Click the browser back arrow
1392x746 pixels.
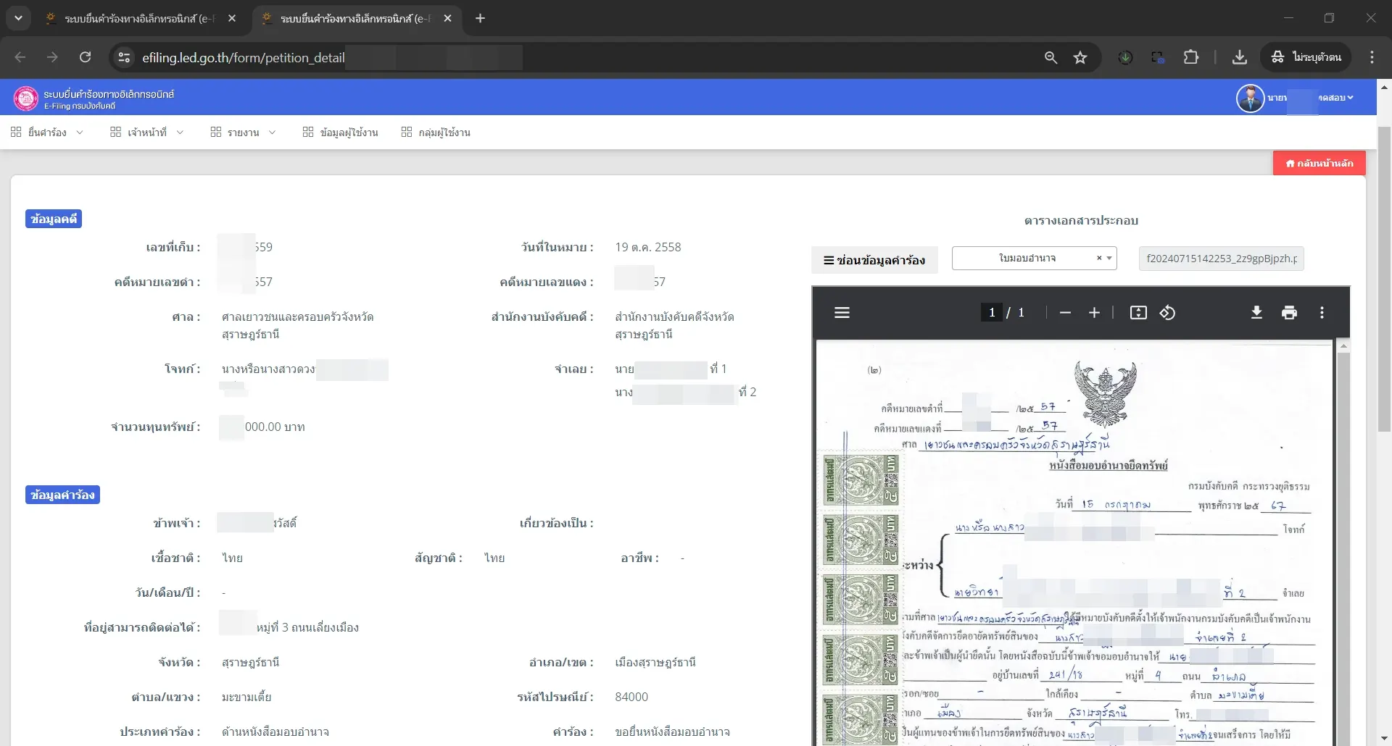[x=20, y=57]
